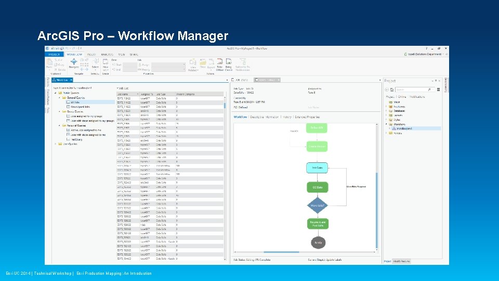The width and height of the screenshot is (499, 281).
Task: Switch to Notifications tab in Project pane
Action: (417, 97)
